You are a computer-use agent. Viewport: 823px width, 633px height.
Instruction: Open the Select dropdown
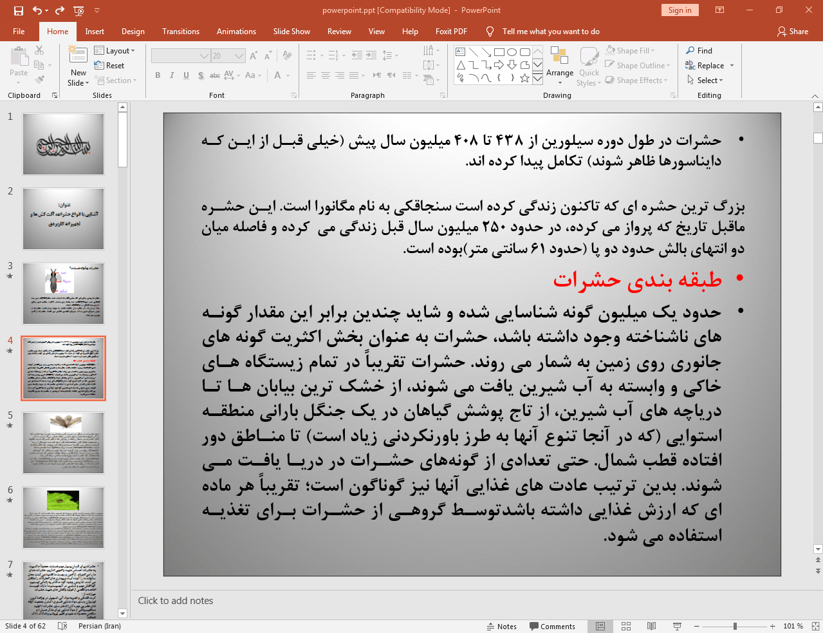705,80
